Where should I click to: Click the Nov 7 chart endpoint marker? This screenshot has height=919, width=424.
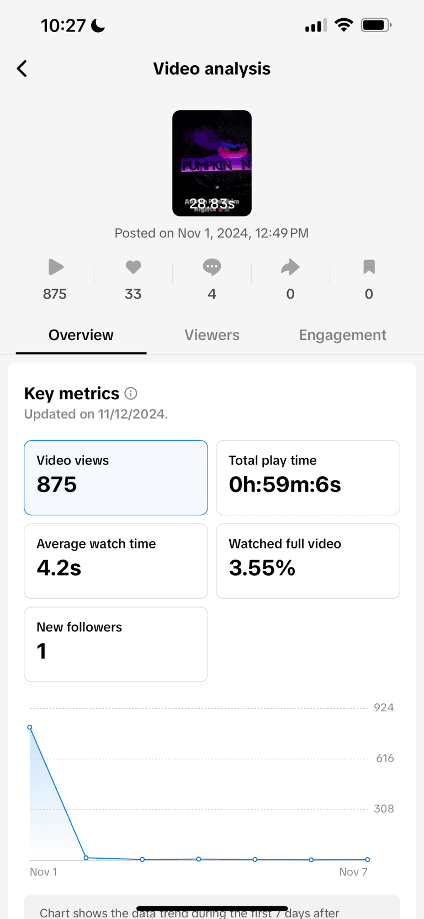pos(367,860)
